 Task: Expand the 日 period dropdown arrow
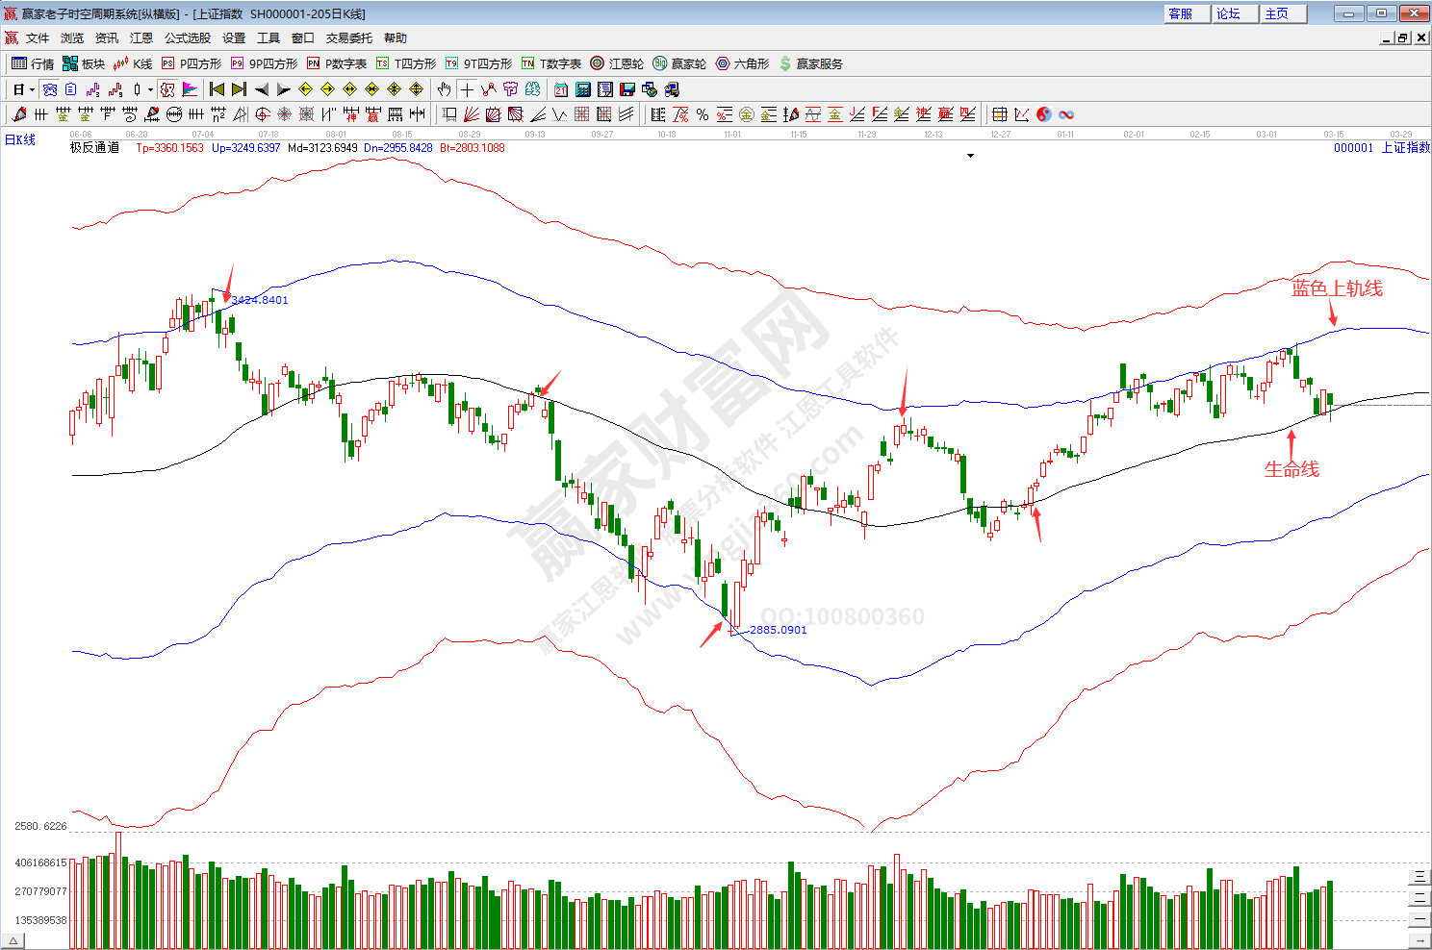tap(32, 89)
